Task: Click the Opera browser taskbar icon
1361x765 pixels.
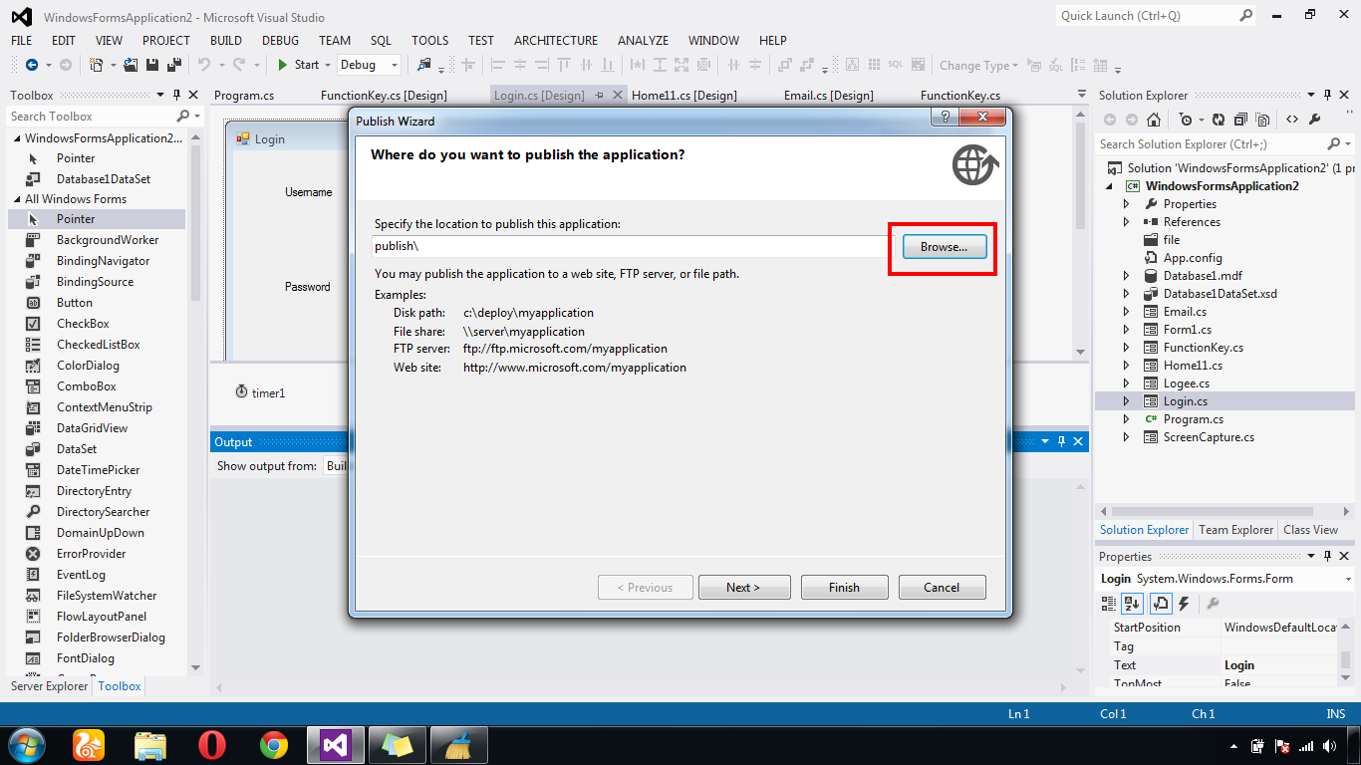Action: coord(211,744)
